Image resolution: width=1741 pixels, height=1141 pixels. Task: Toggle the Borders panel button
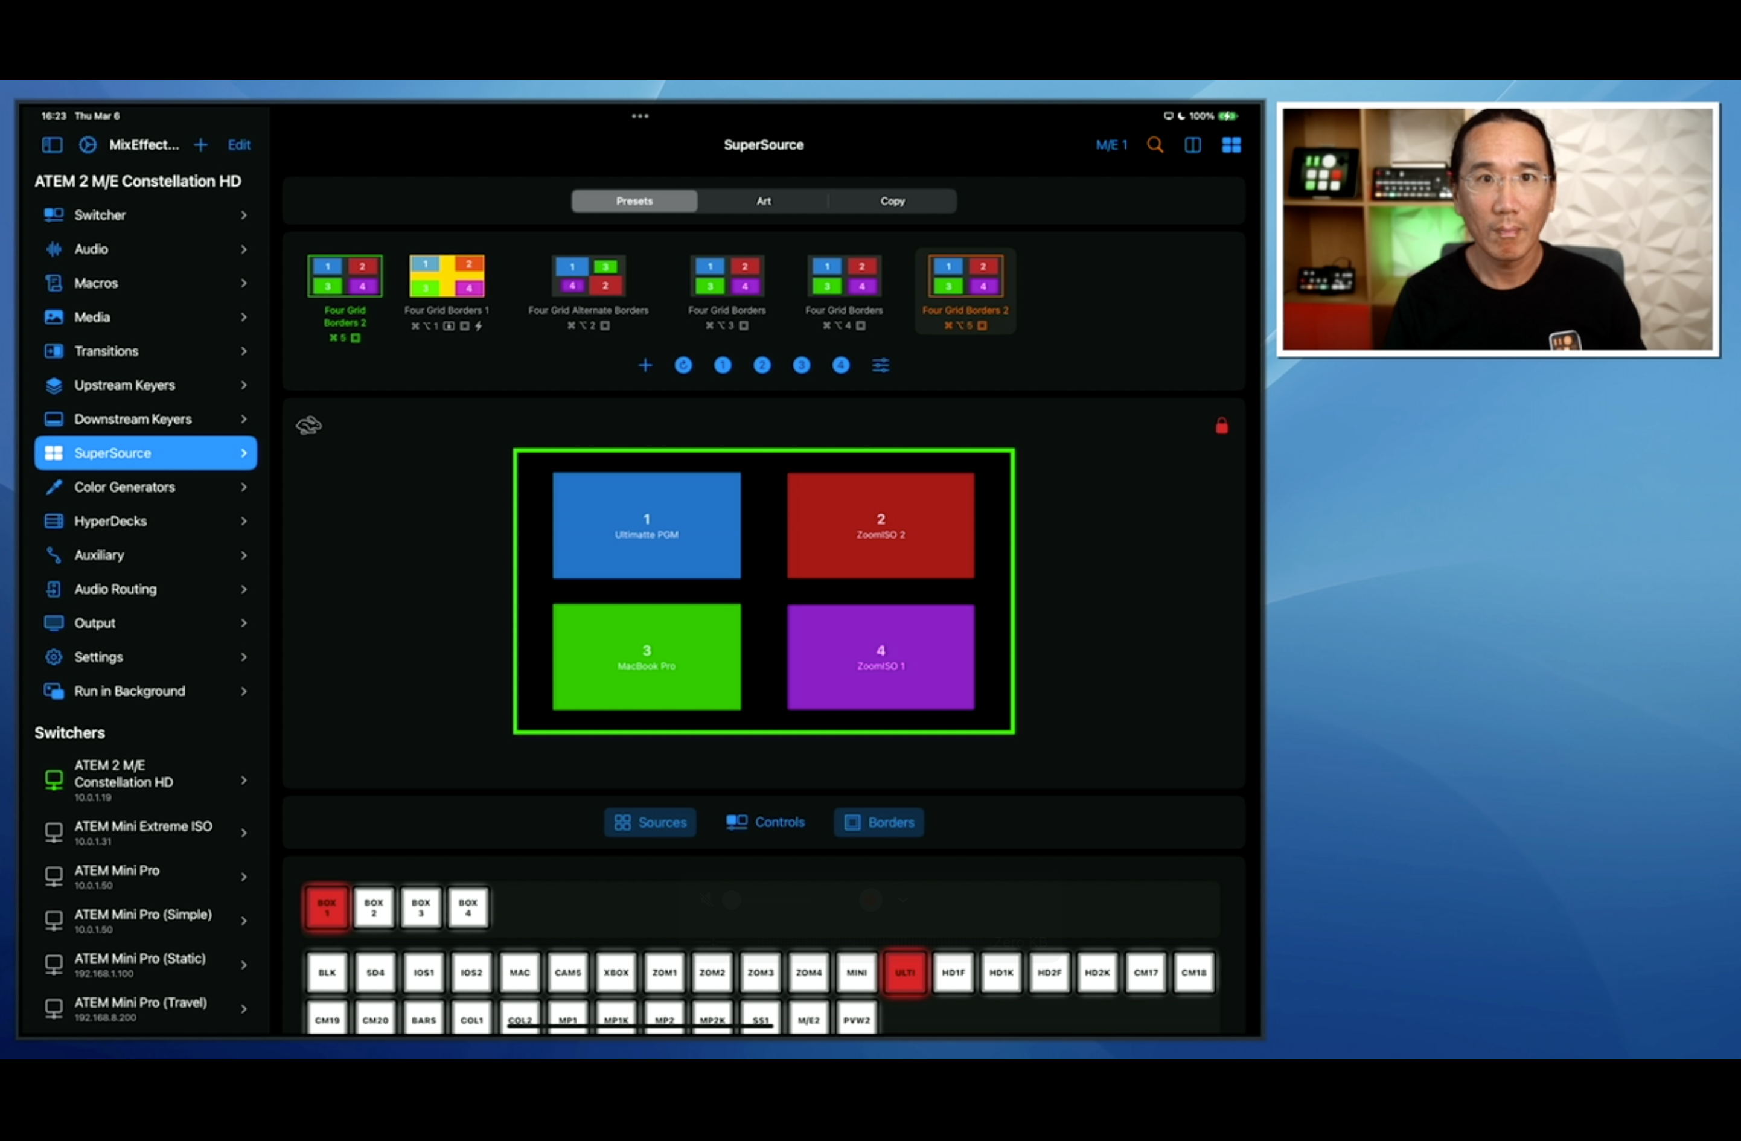880,822
